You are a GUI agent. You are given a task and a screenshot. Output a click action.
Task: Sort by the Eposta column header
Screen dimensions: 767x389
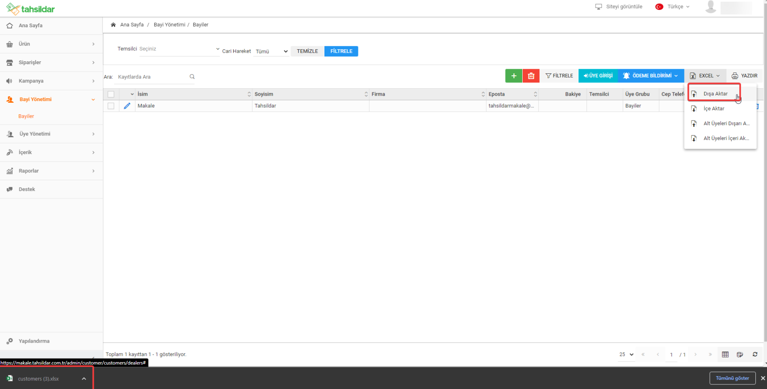512,94
